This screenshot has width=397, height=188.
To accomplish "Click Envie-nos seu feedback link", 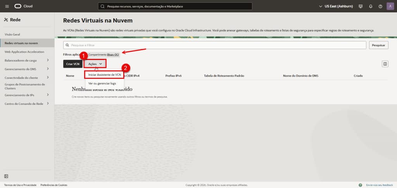I will tap(380, 185).
